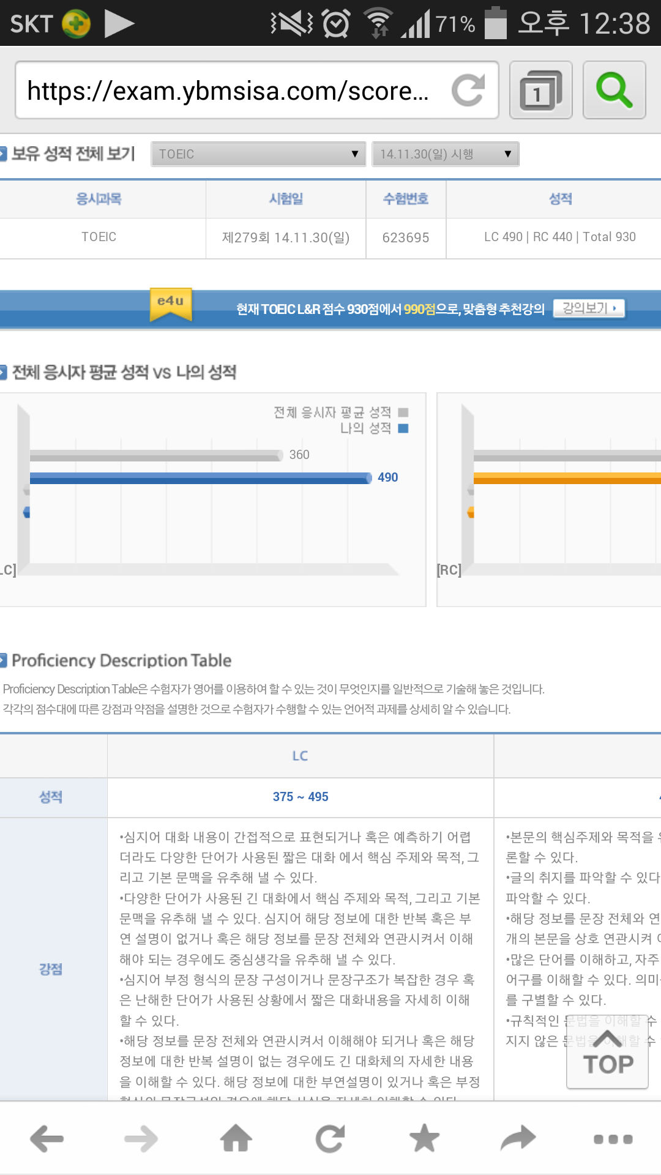The height and width of the screenshot is (1175, 661).
Task: Tap the muted vibrate status icon
Action: pos(292,24)
